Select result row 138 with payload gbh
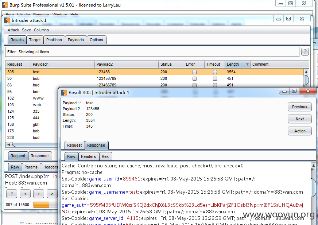318x225 pixels. (32, 125)
